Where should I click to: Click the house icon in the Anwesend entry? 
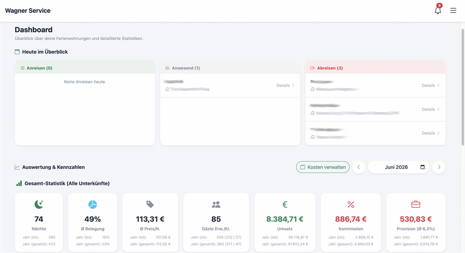tap(167, 89)
